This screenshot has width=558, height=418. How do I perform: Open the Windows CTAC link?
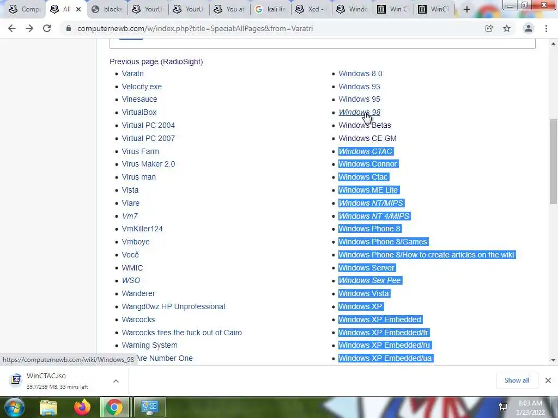click(x=366, y=151)
